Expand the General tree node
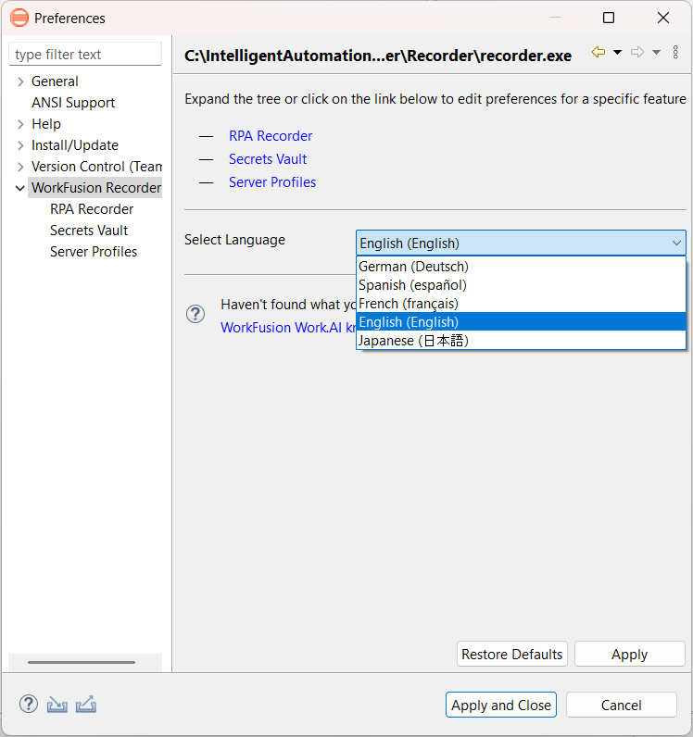The height and width of the screenshot is (737, 693). (x=20, y=81)
